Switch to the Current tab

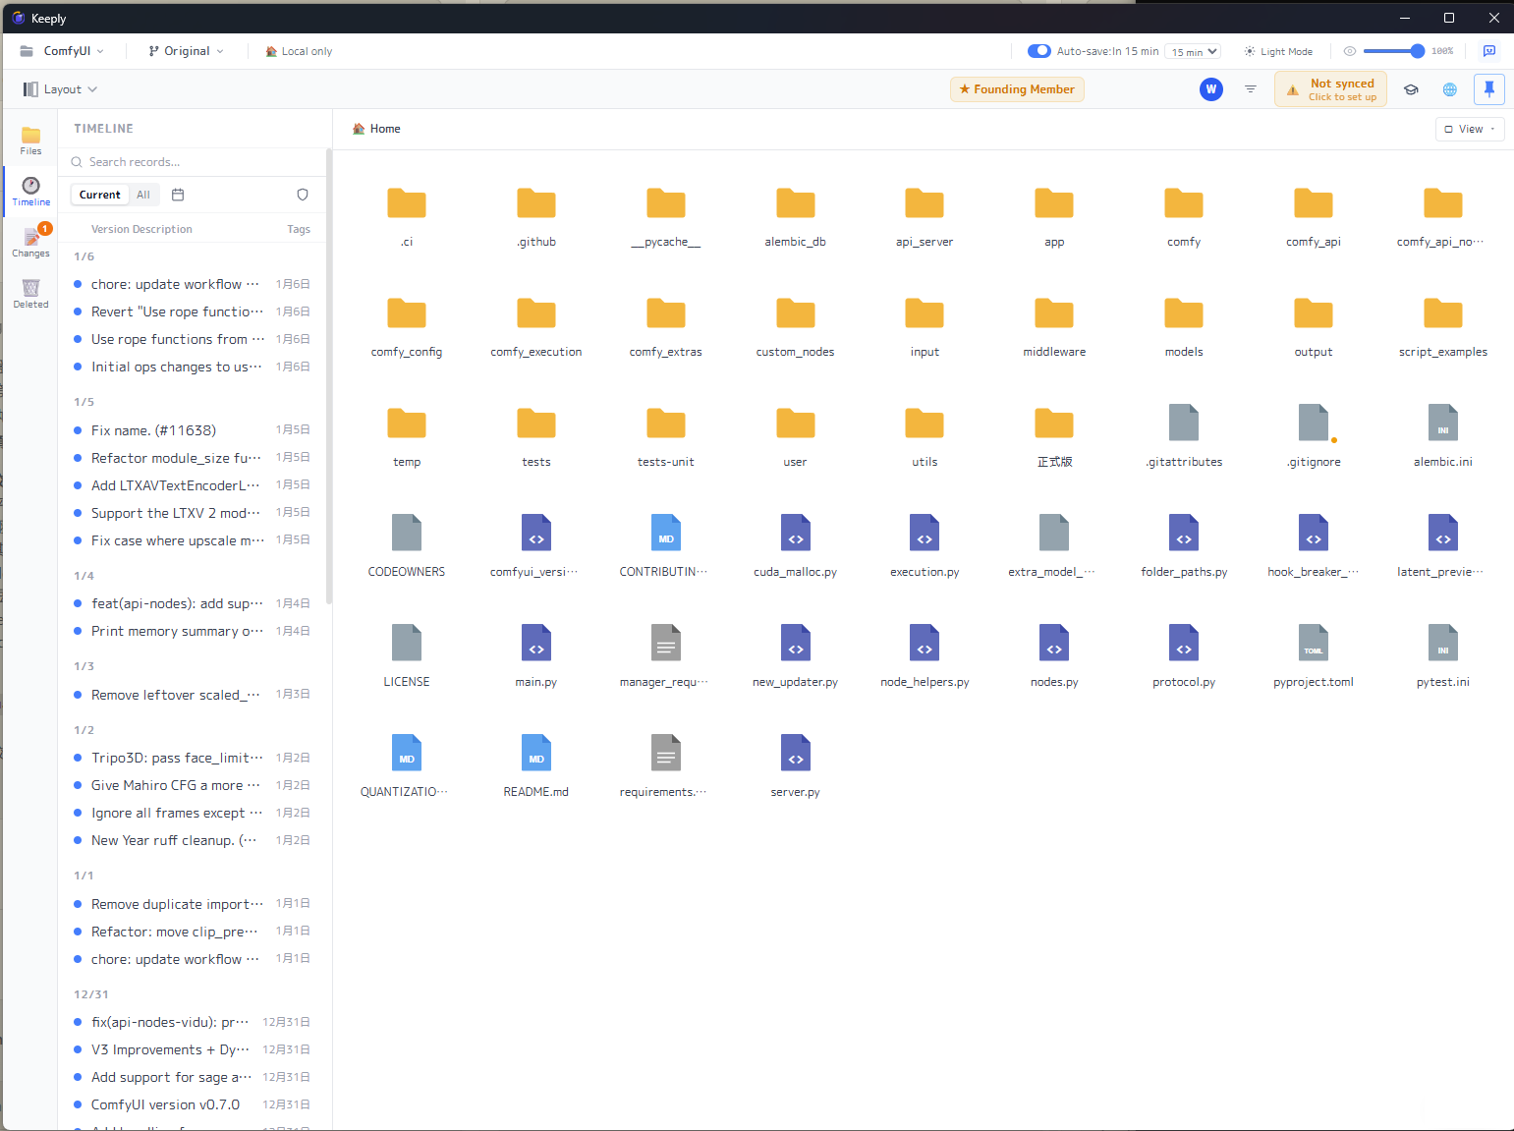(100, 195)
